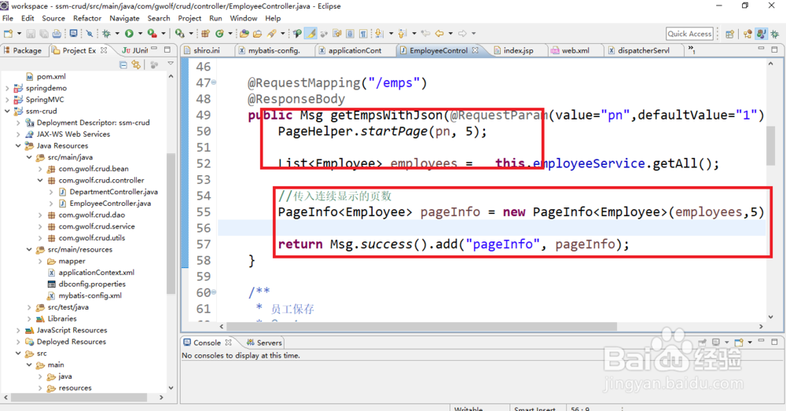Image resolution: width=786 pixels, height=411 pixels.
Task: Click the Open Type folder icon
Action: point(244,34)
